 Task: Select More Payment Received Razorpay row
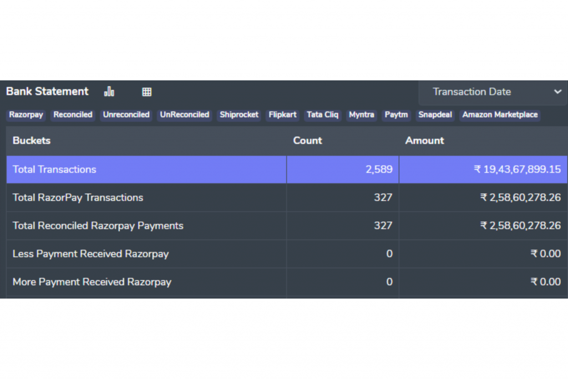point(287,282)
